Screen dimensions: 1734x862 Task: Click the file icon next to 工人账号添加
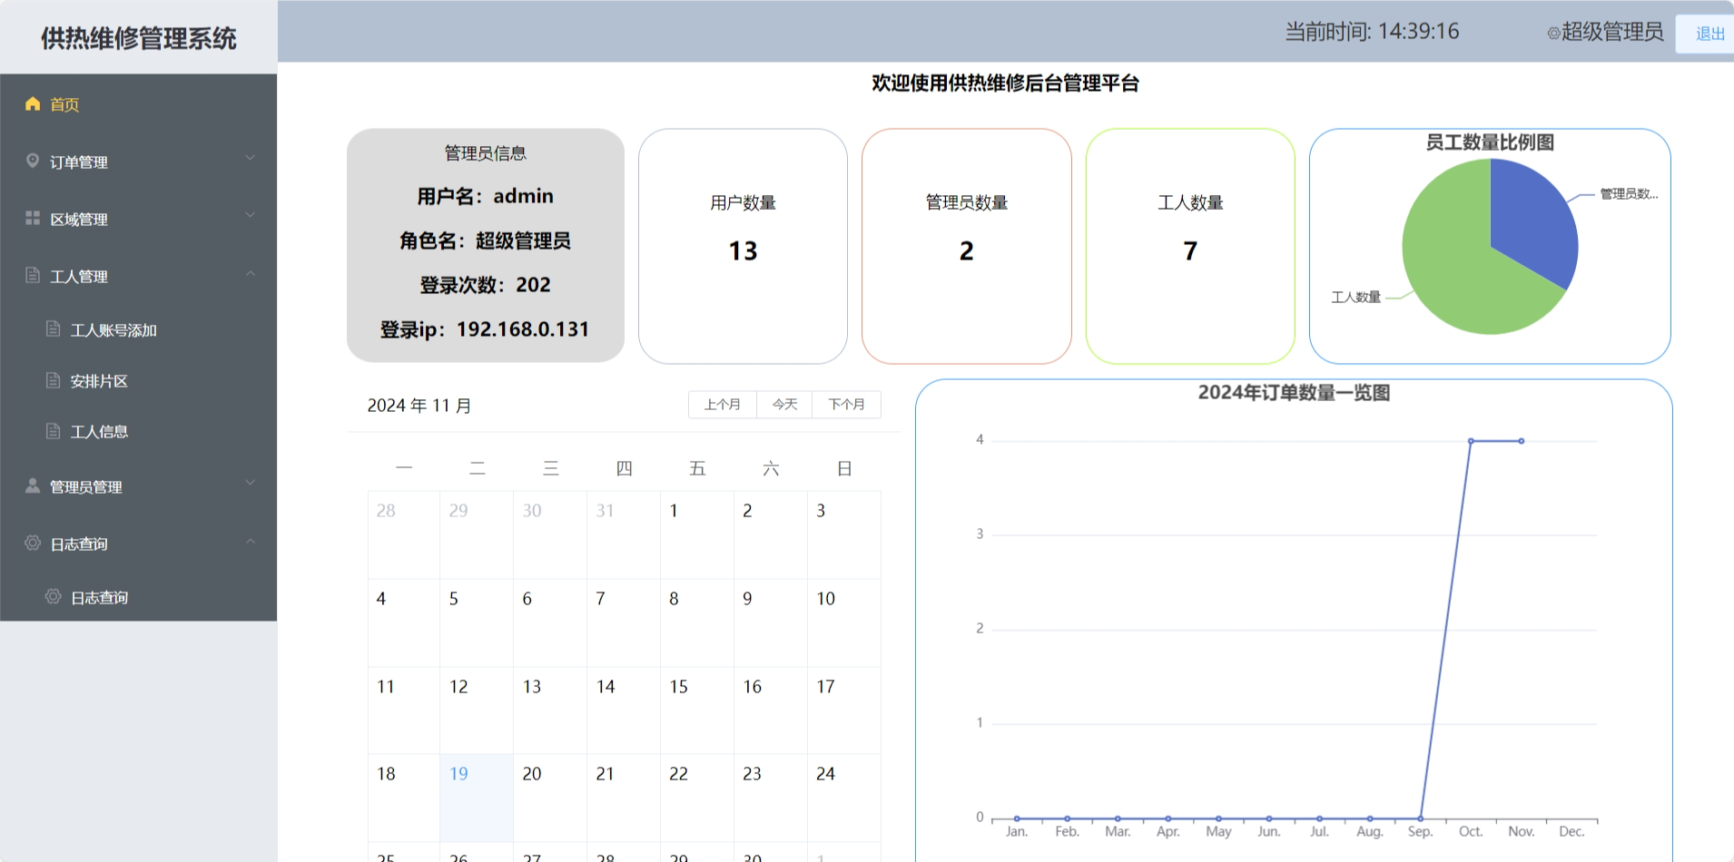(x=54, y=328)
